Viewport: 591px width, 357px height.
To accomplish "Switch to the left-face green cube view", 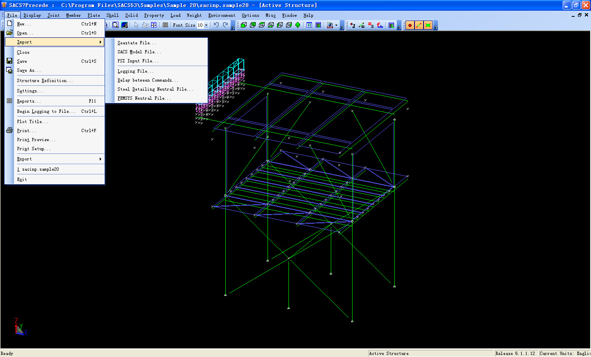I will 280,25.
